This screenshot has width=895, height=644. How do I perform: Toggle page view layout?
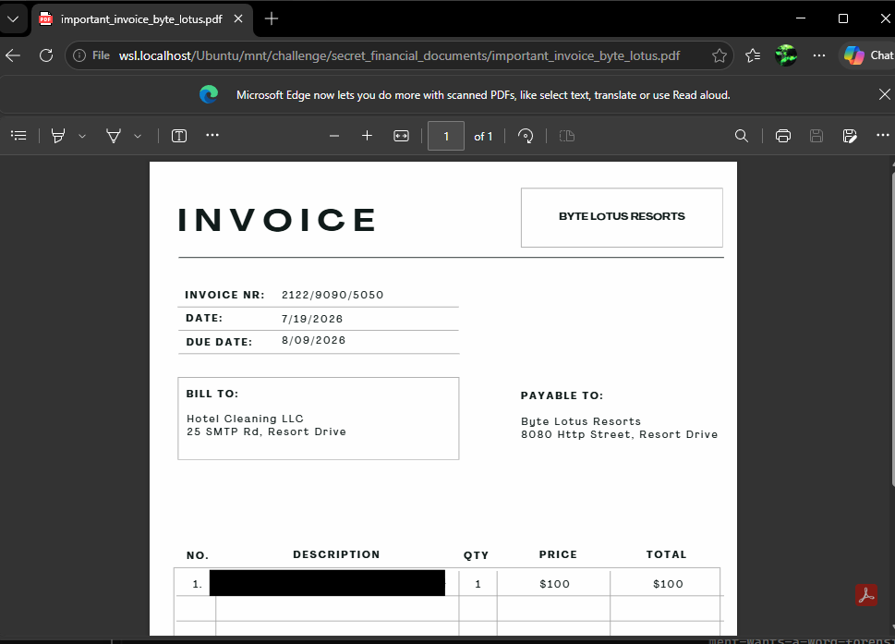click(567, 136)
